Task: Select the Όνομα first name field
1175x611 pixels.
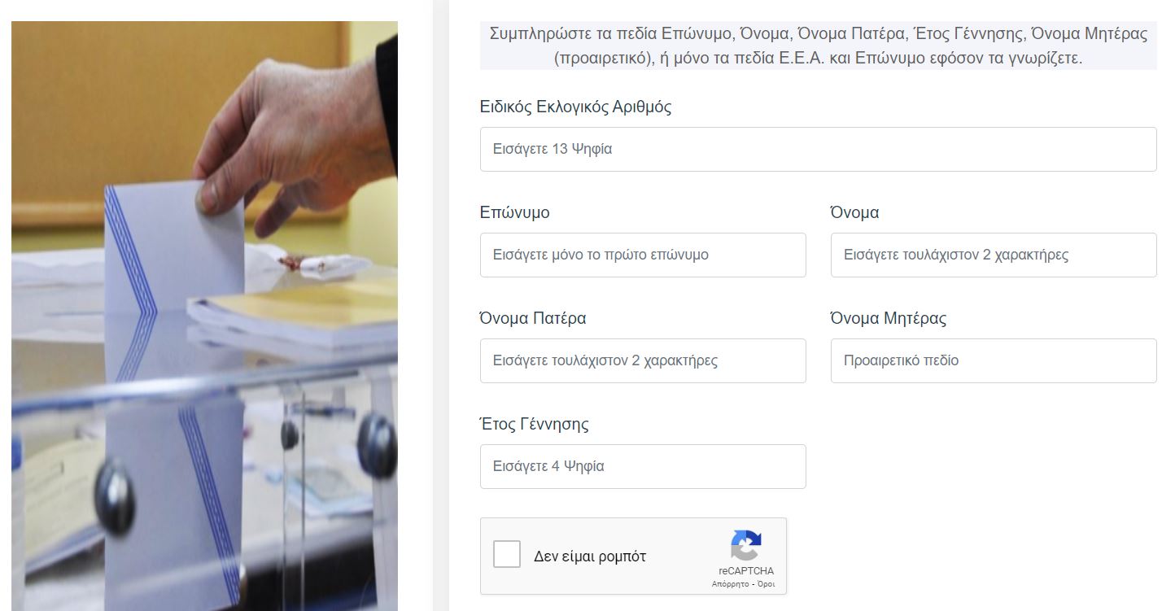Action: (x=993, y=255)
